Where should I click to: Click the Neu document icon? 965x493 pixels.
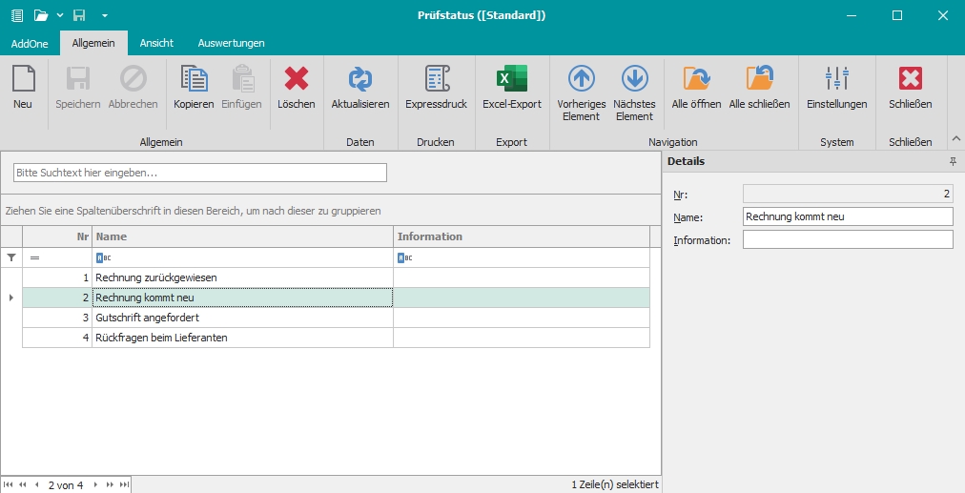click(x=23, y=79)
